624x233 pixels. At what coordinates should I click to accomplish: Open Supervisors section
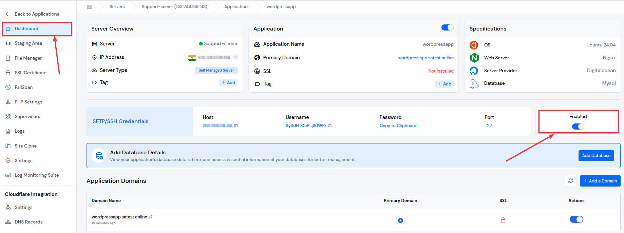[27, 116]
